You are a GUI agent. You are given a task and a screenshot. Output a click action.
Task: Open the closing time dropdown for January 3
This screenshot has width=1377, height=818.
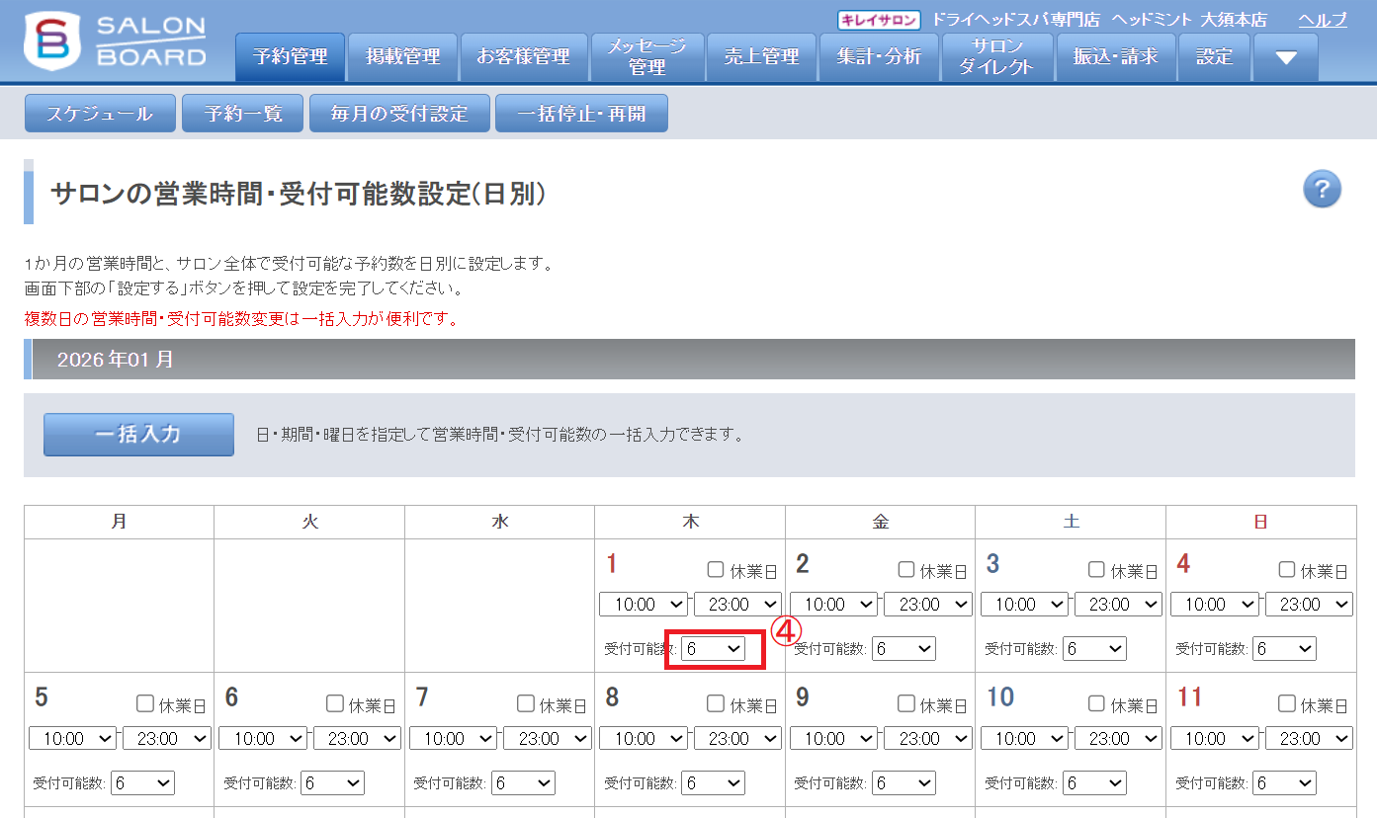pyautogui.click(x=1117, y=605)
